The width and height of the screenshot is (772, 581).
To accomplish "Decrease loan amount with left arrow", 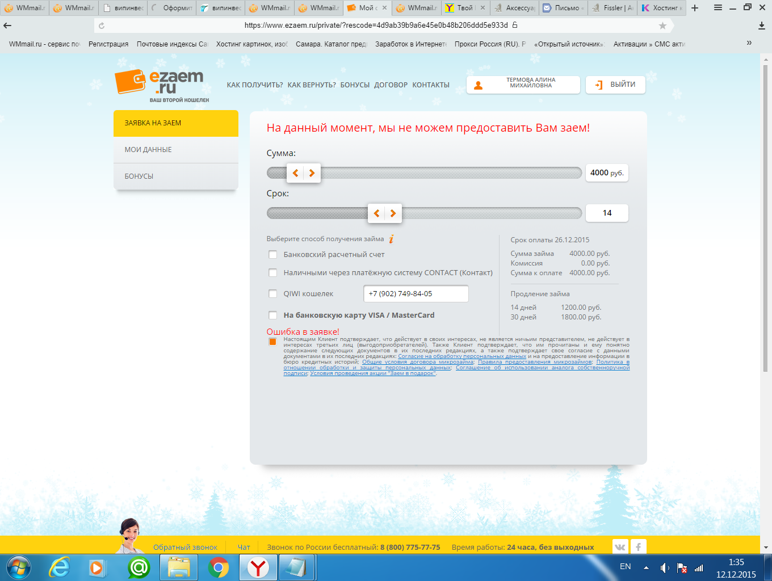I will coord(295,173).
